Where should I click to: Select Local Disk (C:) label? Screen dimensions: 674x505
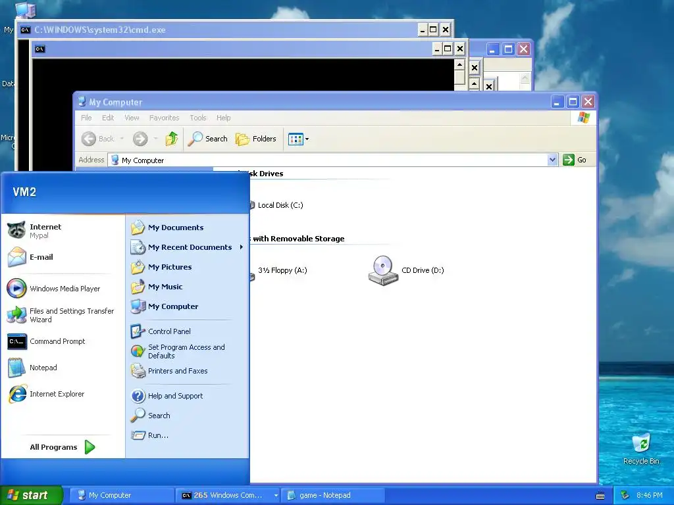pos(280,205)
